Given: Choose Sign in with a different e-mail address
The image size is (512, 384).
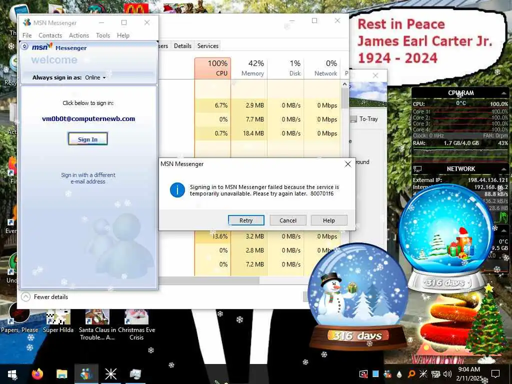Looking at the screenshot, I should (x=88, y=178).
